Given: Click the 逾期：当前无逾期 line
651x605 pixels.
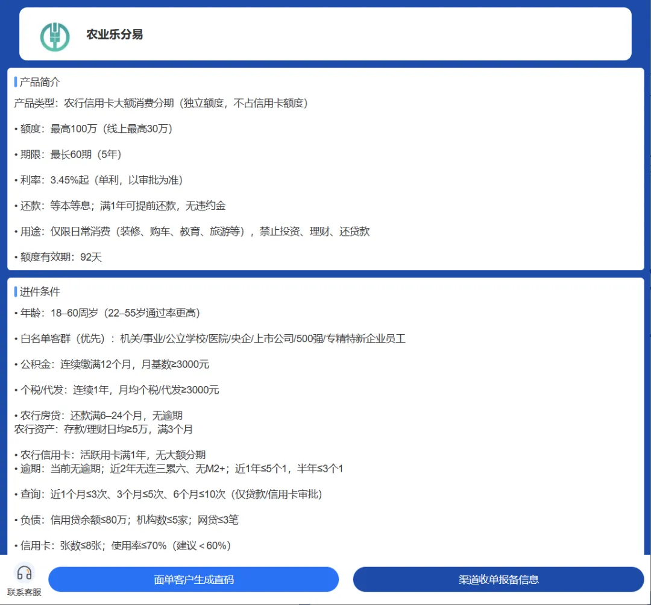Looking at the screenshot, I should click(179, 469).
